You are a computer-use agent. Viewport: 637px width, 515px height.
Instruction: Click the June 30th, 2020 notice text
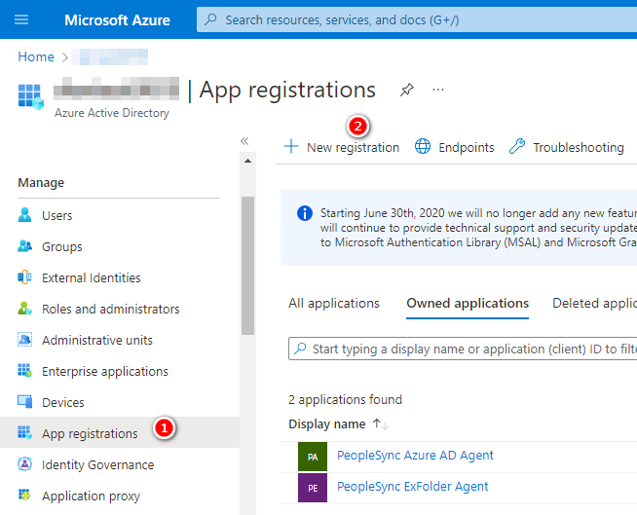(478, 228)
